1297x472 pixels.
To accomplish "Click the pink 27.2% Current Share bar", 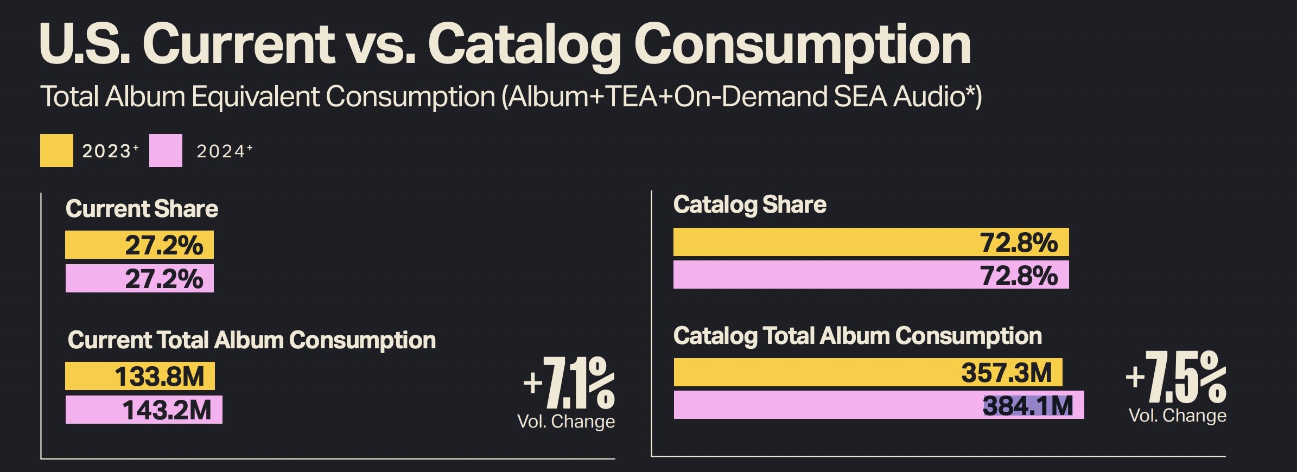I will (139, 278).
